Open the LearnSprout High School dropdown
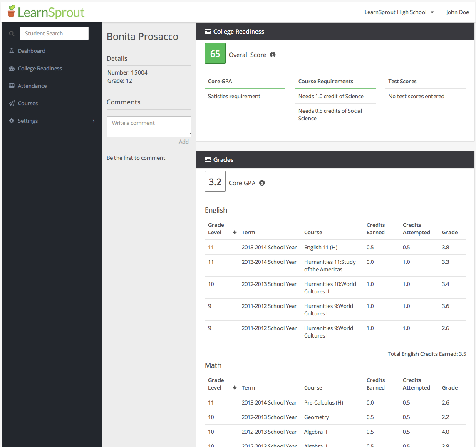The width and height of the screenshot is (476, 447). coord(399,12)
